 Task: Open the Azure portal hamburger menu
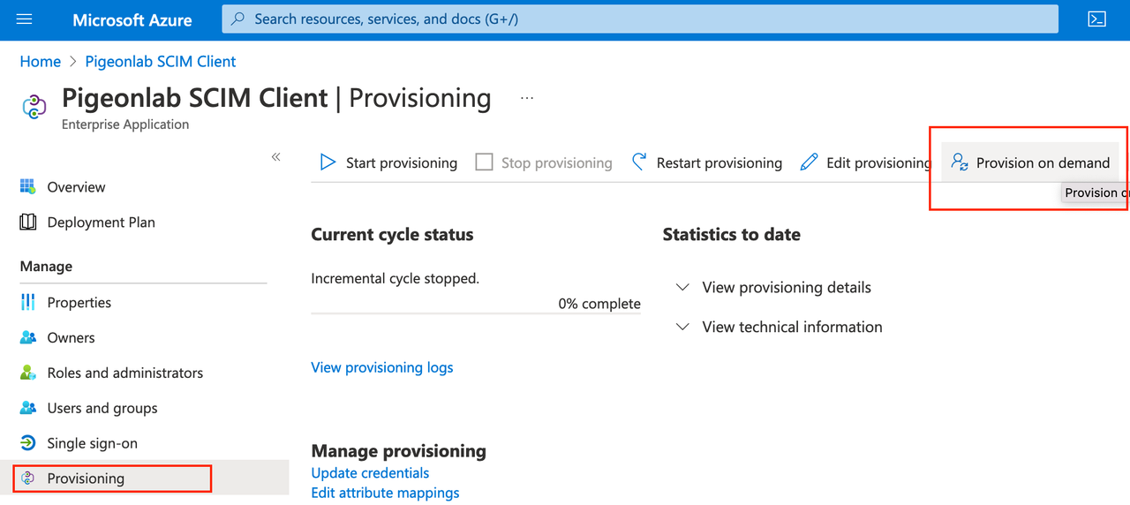25,19
